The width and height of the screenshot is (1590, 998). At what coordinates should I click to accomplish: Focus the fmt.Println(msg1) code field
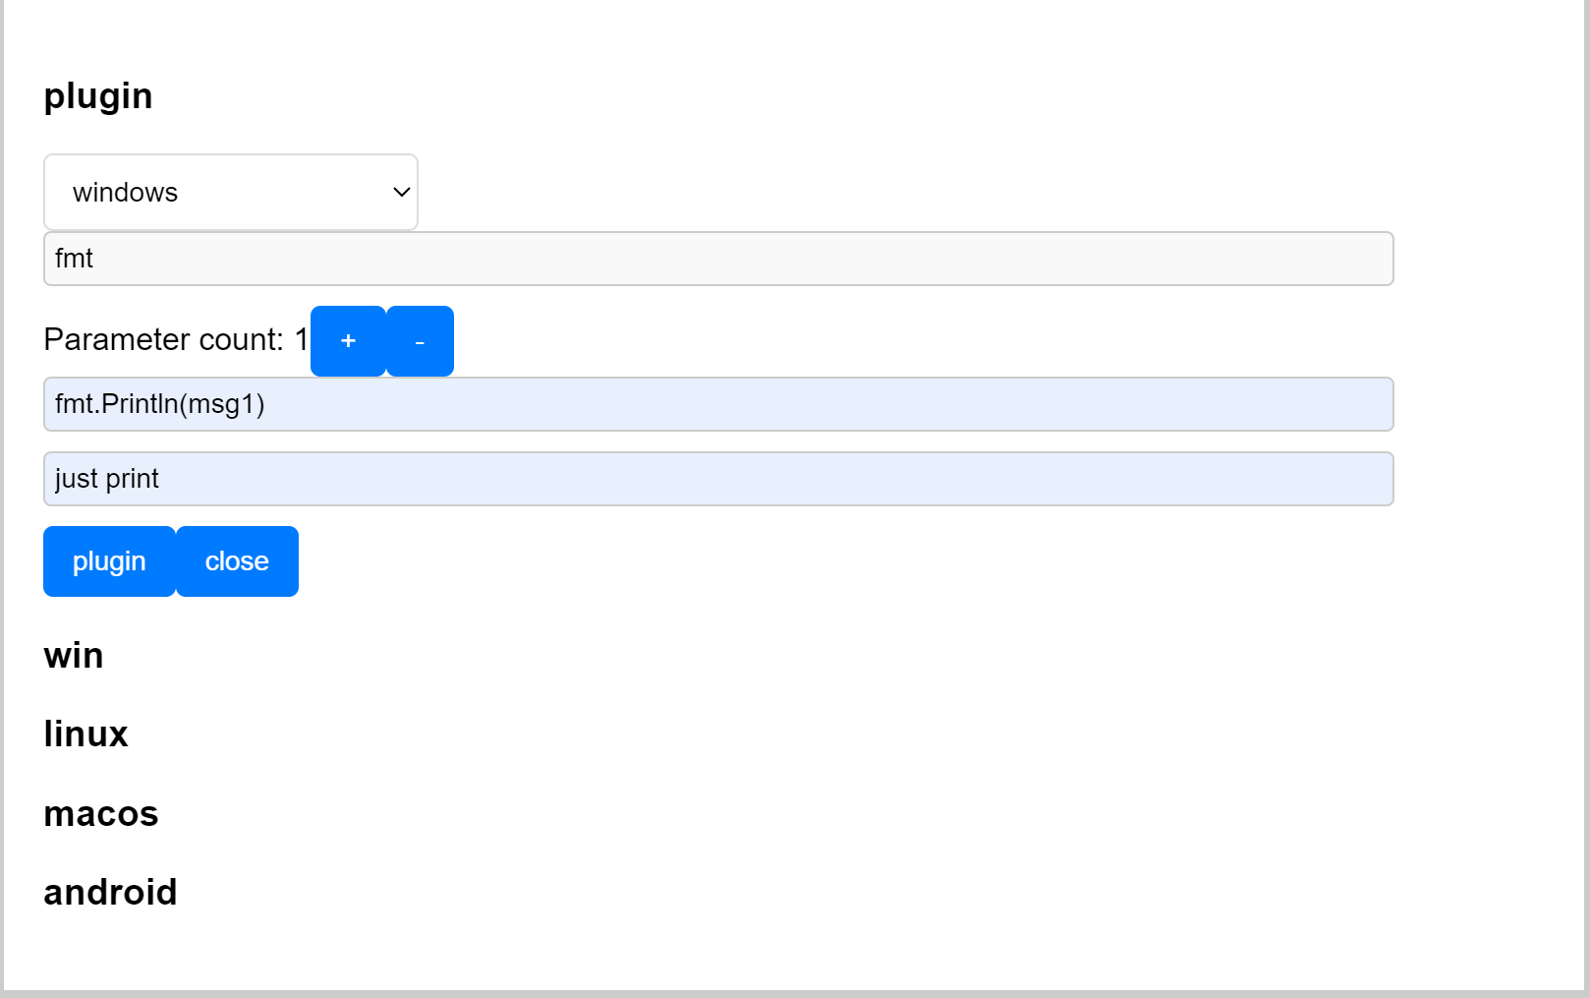click(x=717, y=404)
